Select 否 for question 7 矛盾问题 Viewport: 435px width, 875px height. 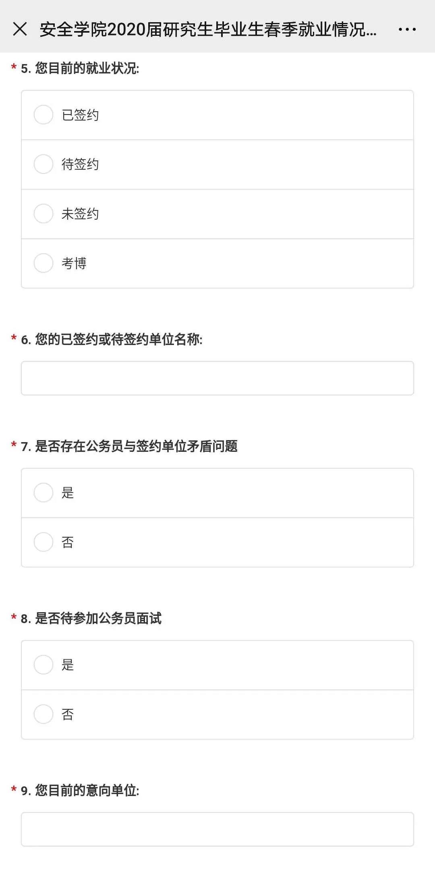tap(43, 542)
